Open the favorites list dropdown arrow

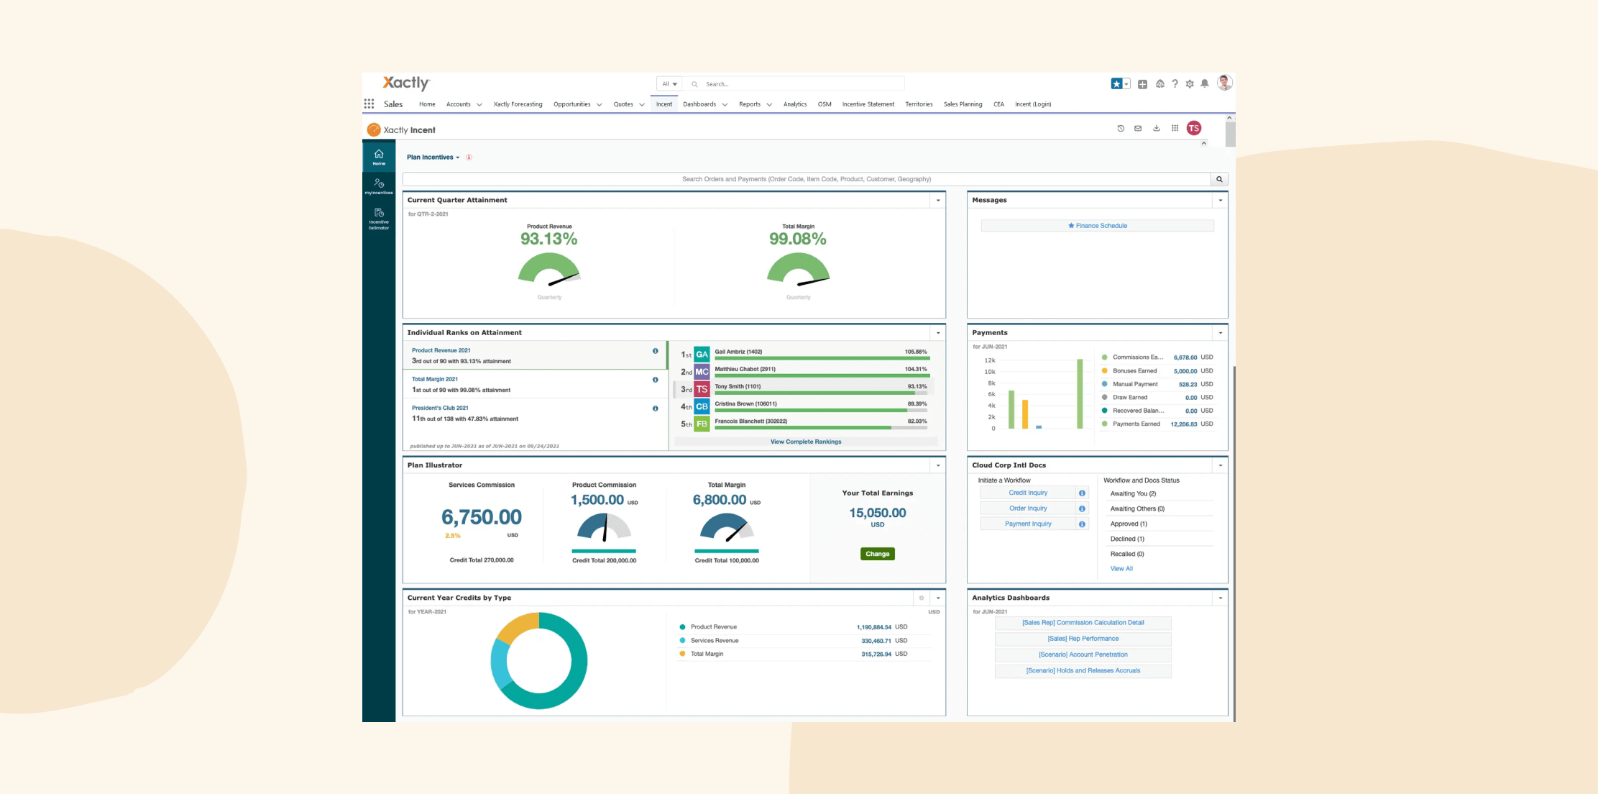point(1126,84)
